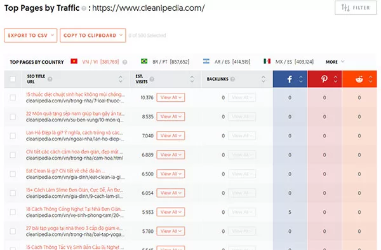Open the 27 bài tập yoga tại nhà link

point(74,228)
